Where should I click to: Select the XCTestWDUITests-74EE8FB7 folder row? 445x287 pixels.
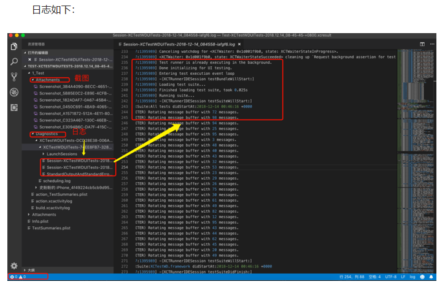pyautogui.click(x=68, y=147)
